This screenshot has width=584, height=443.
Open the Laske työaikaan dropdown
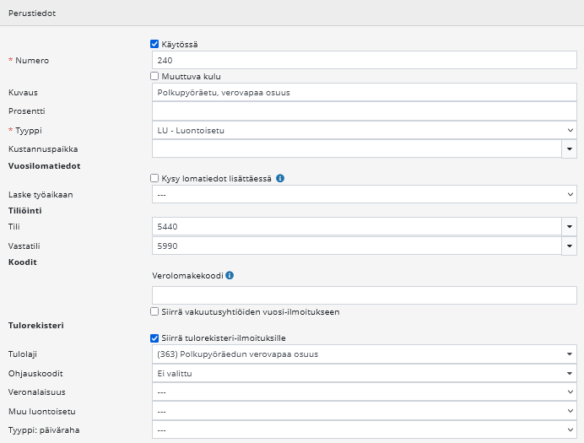point(364,194)
